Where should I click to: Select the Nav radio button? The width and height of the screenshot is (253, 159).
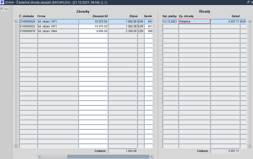pos(2,9)
